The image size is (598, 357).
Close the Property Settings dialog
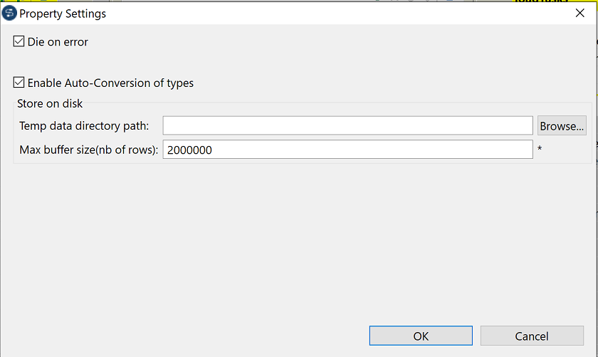pos(579,13)
